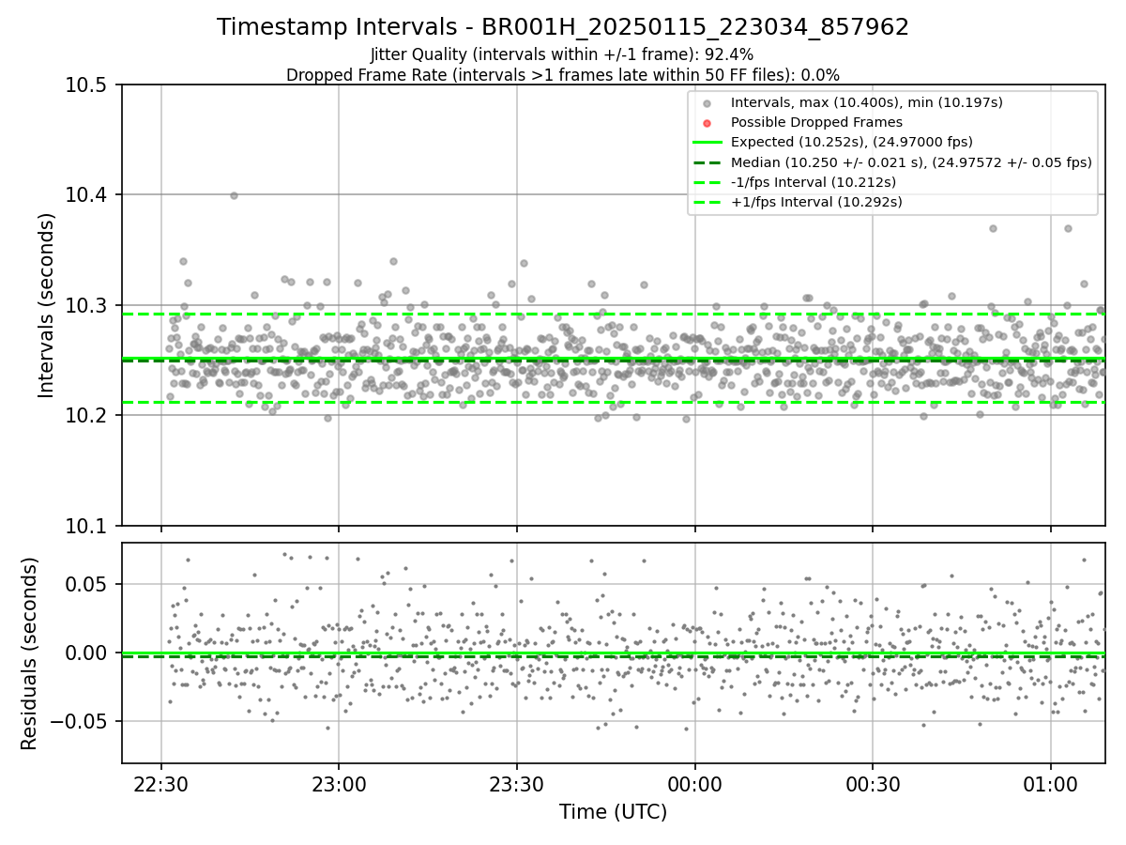Click the gray Intervals legend marker
The width and height of the screenshot is (1126, 845).
708,103
